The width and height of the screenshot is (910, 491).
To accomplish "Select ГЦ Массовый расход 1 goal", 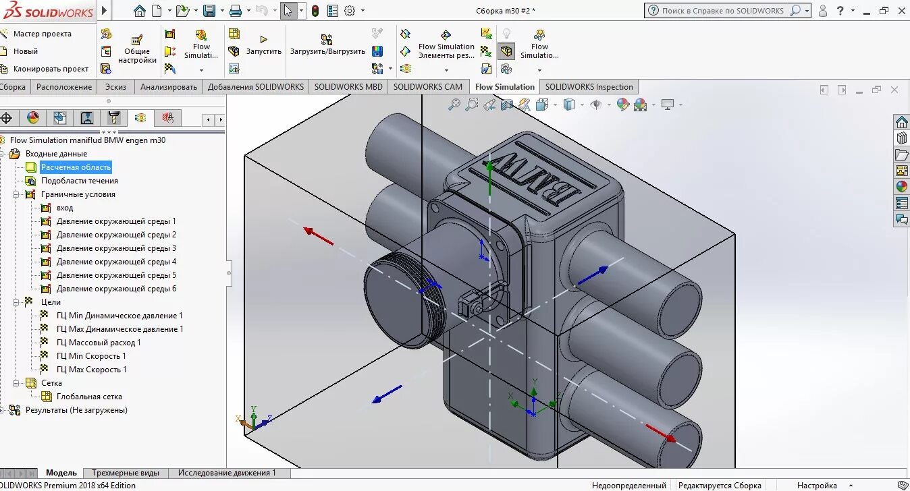I will click(99, 343).
